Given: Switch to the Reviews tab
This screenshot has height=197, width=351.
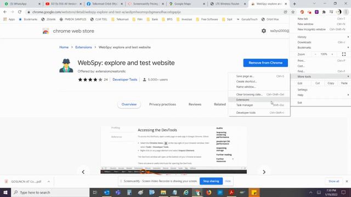Looking at the screenshot, I should tap(195, 105).
